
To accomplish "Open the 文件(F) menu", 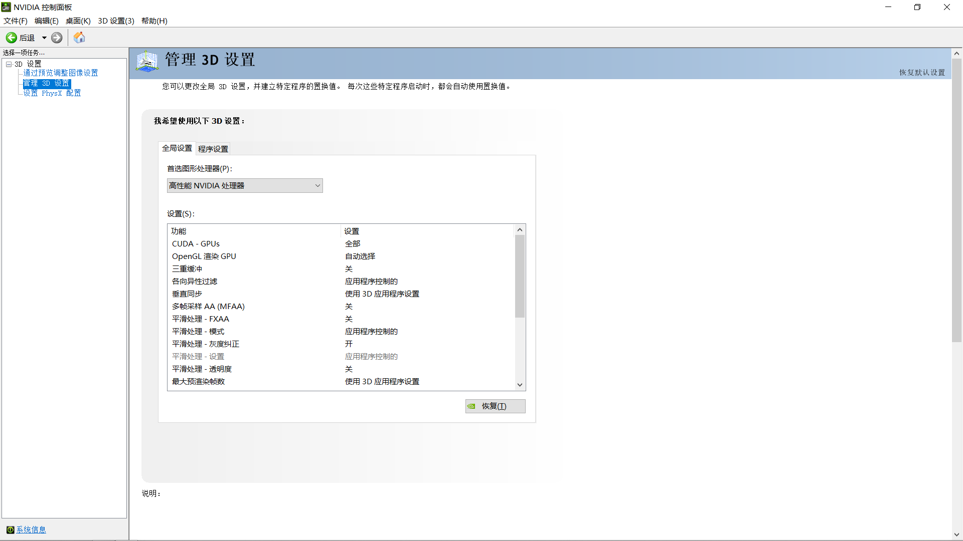I will [x=16, y=21].
